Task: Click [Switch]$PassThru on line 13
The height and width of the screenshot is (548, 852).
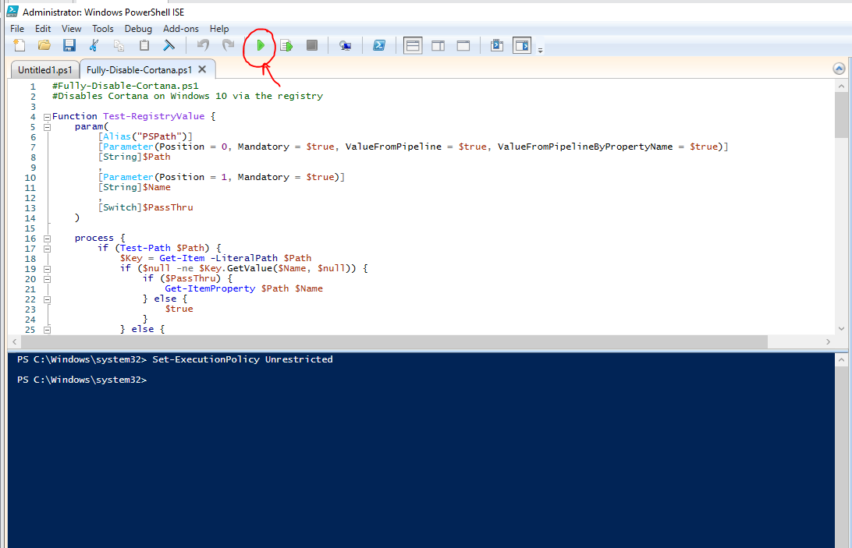Action: click(x=146, y=207)
